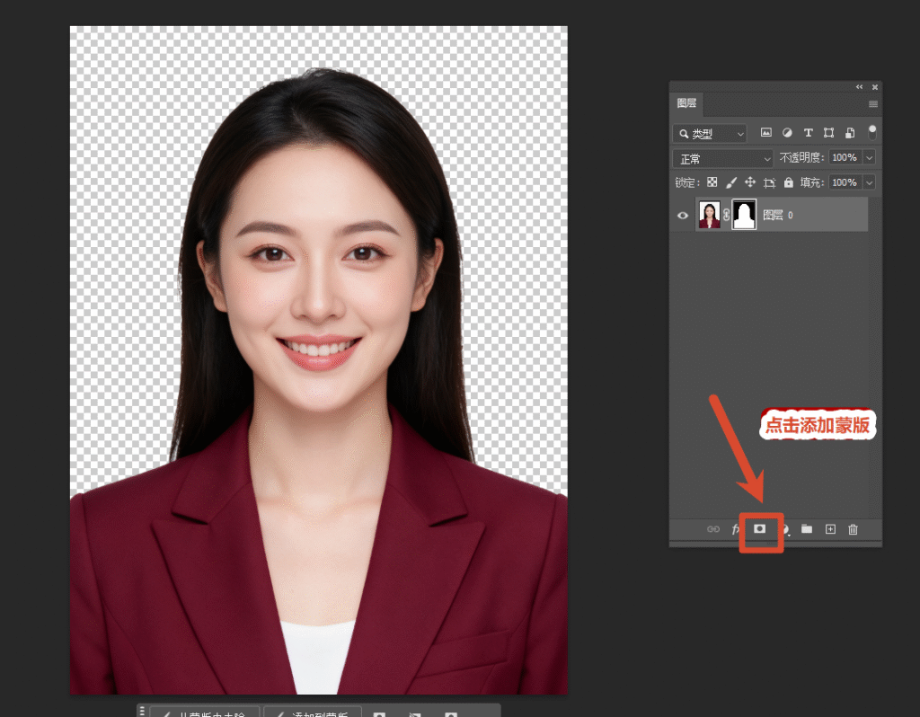Open the Layers panel options menu
The width and height of the screenshot is (920, 717).
[x=873, y=104]
